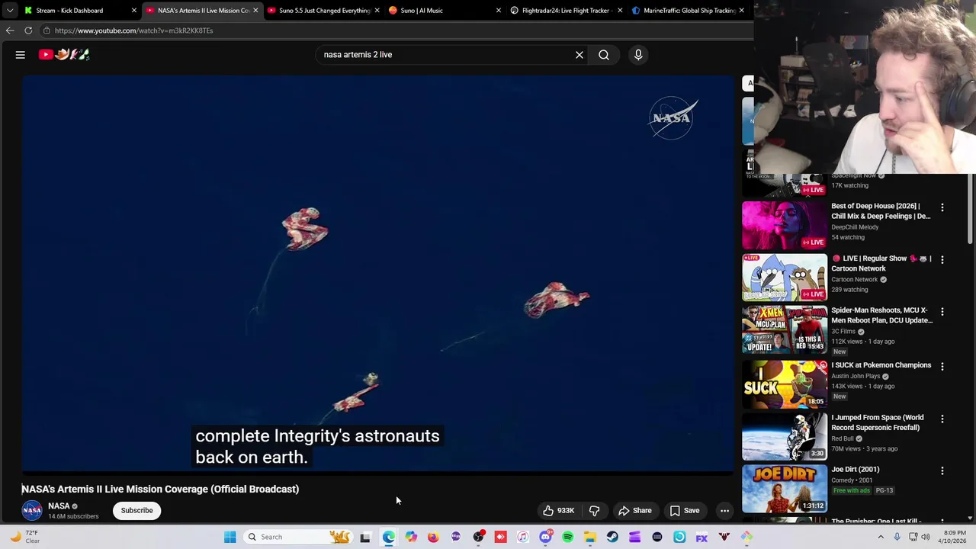Open options menu for Best of Deep House
This screenshot has height=549, width=976.
coord(942,207)
